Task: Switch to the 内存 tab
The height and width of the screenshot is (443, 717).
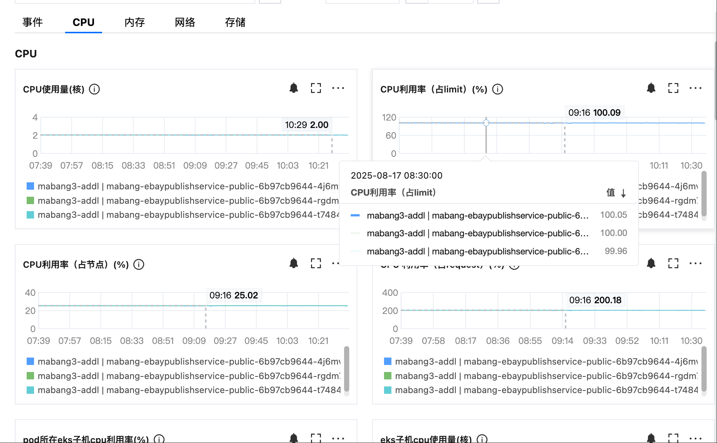Action: [x=135, y=22]
